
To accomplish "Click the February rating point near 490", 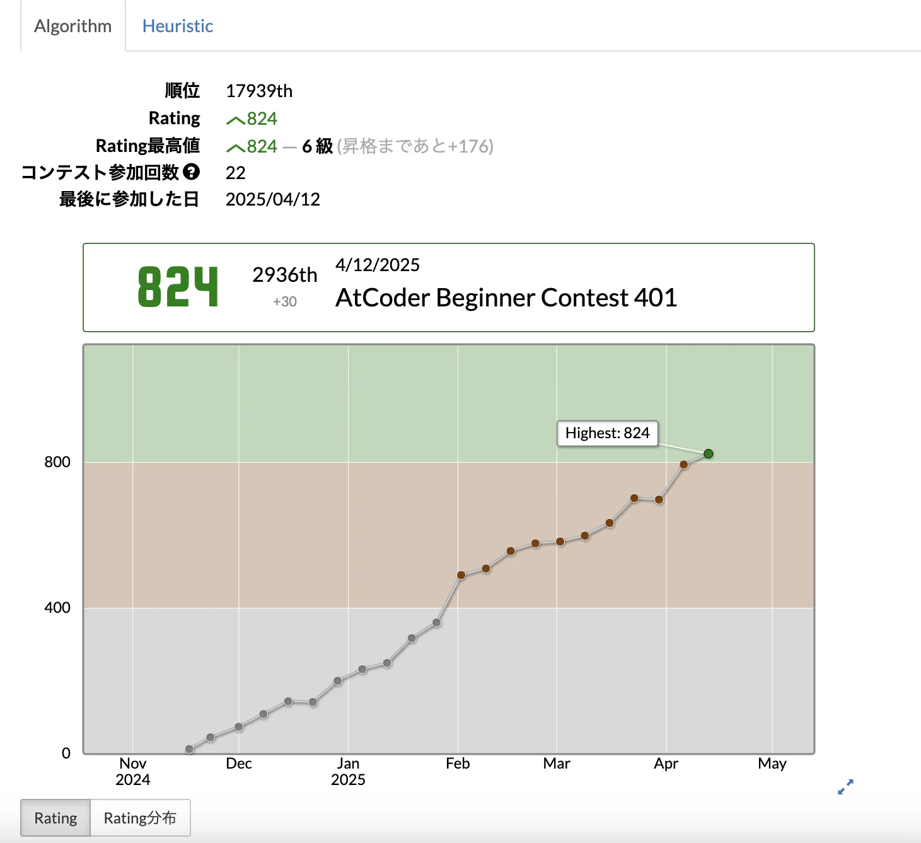I will click(460, 574).
